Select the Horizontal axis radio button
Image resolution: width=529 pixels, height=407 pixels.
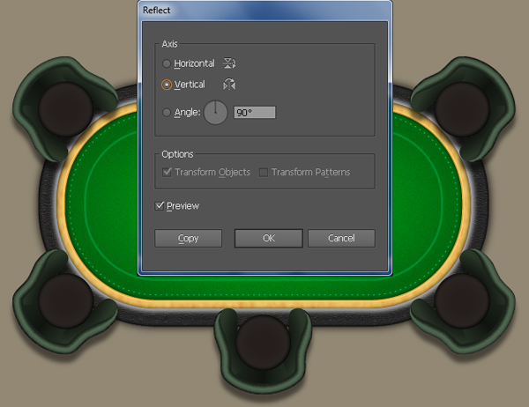[167, 63]
